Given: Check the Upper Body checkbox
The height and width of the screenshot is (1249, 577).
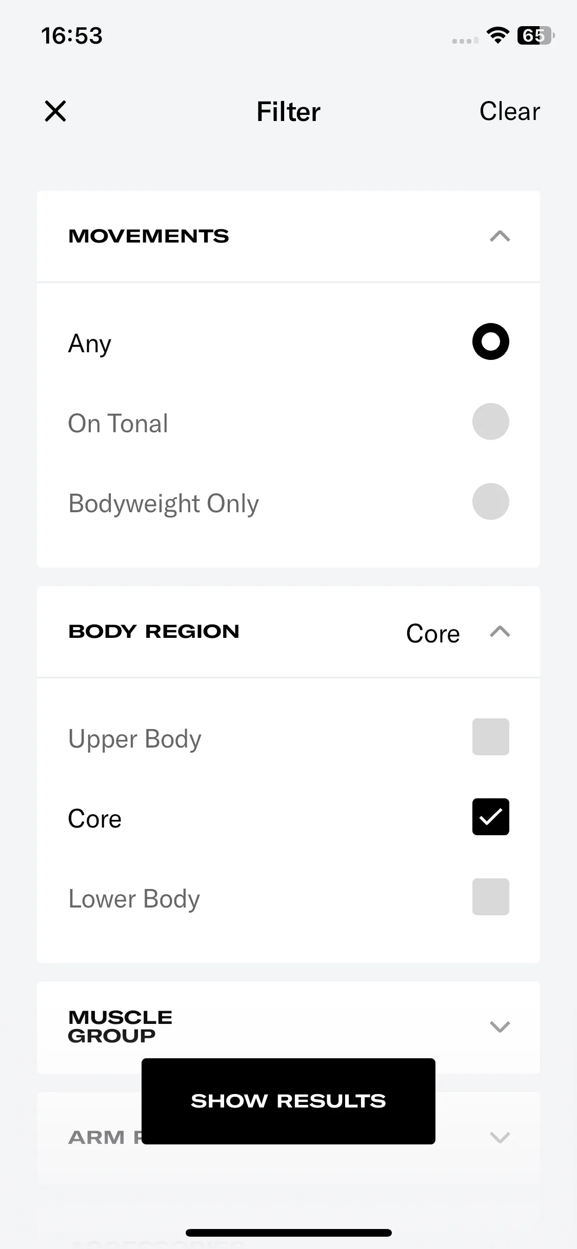Looking at the screenshot, I should 490,737.
